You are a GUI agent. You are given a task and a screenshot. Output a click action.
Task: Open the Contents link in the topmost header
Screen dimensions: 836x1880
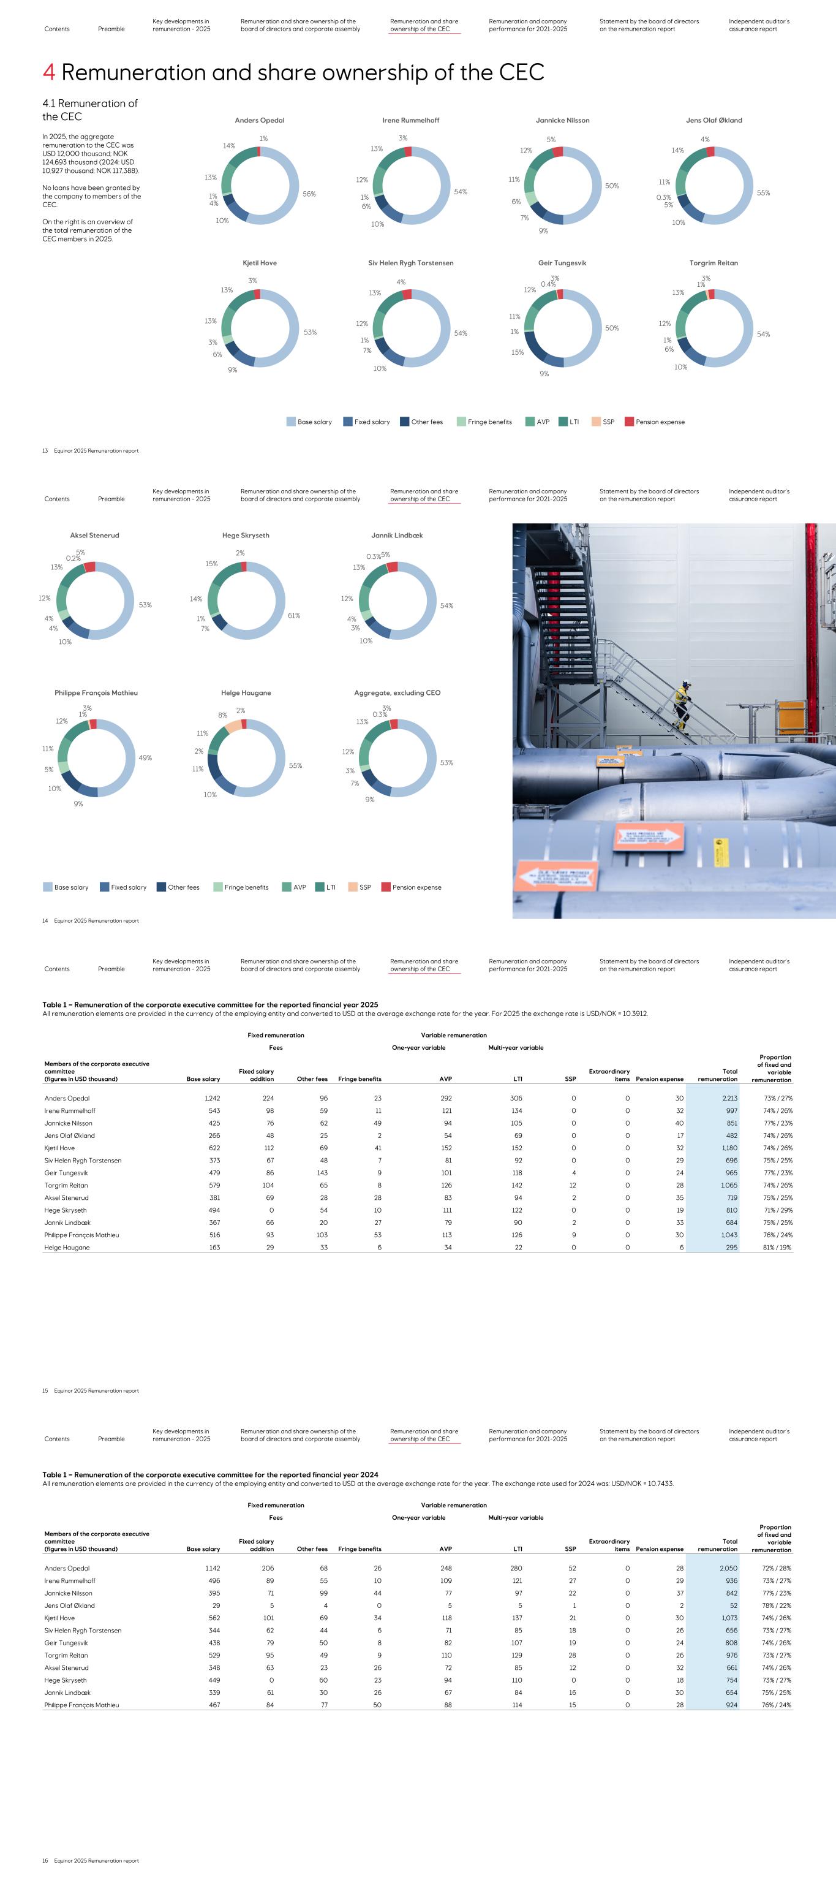pos(57,29)
